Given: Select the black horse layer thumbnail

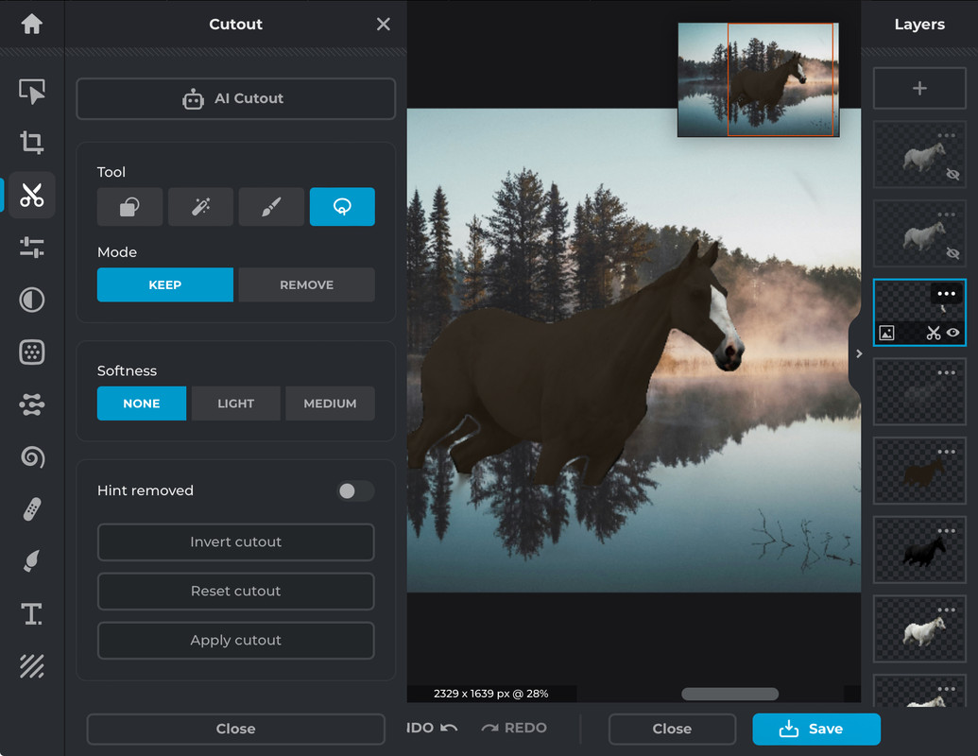Looking at the screenshot, I should [x=919, y=550].
